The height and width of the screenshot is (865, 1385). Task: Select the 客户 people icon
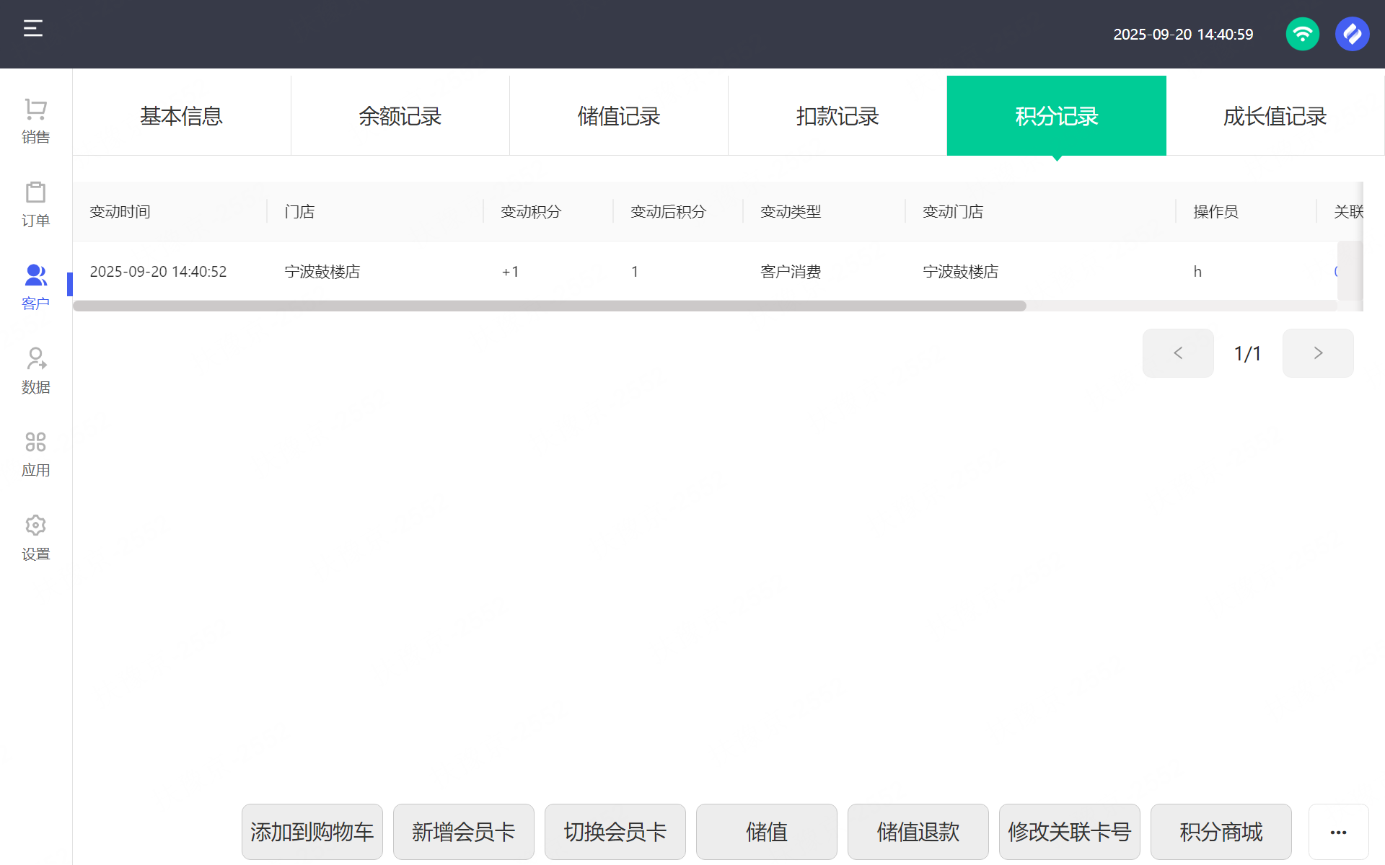(35, 275)
